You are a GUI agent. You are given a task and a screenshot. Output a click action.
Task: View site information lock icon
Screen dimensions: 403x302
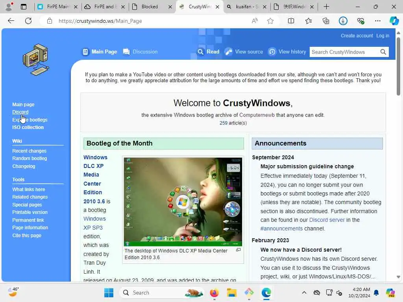(x=50, y=21)
